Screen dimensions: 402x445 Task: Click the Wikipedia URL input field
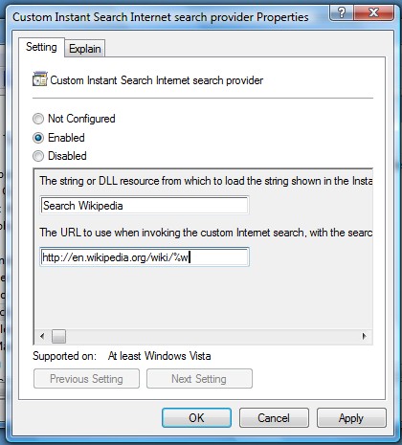coord(145,257)
